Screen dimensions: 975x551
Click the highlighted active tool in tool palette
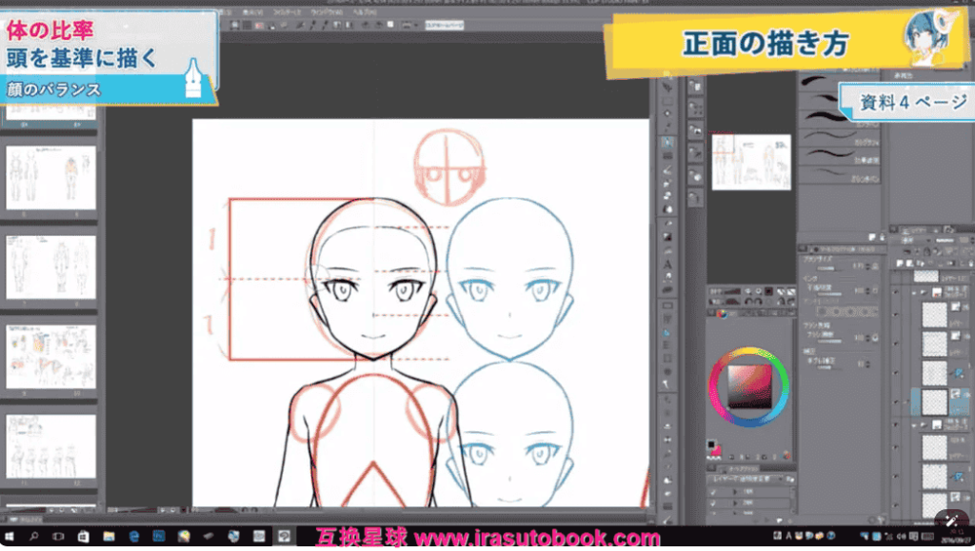click(x=668, y=142)
